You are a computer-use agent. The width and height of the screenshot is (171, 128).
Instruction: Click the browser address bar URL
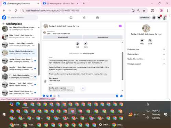point(53,11)
